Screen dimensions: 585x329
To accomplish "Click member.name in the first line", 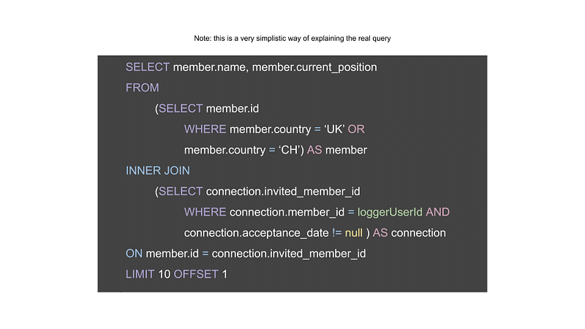I will [209, 67].
